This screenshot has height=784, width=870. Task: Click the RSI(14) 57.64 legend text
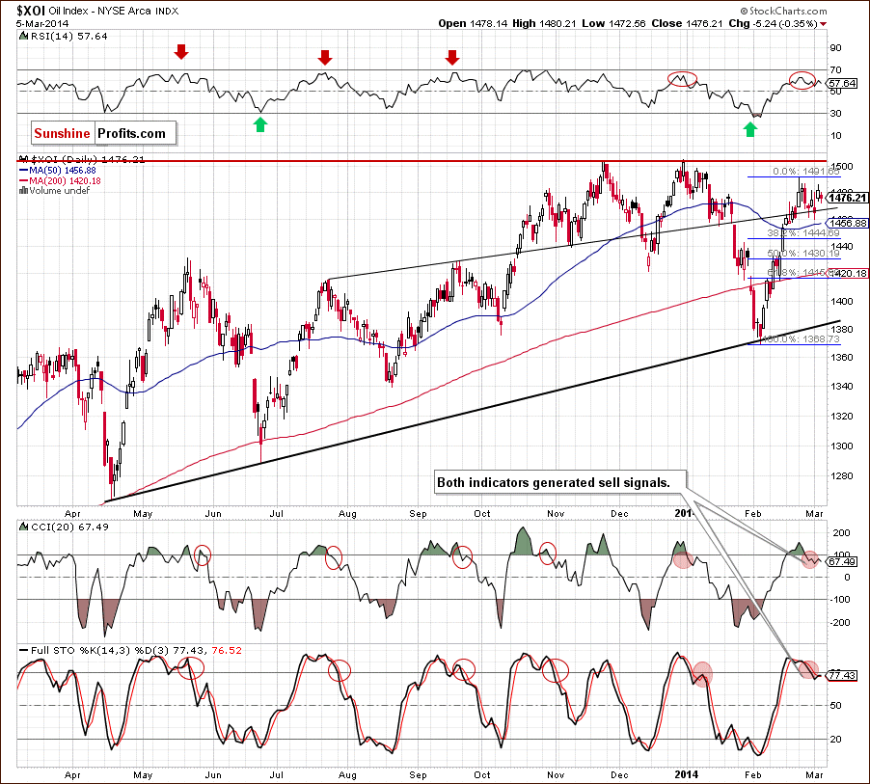[x=69, y=36]
